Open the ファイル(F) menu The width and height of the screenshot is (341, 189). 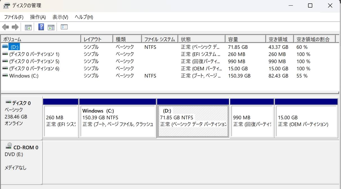pos(14,17)
